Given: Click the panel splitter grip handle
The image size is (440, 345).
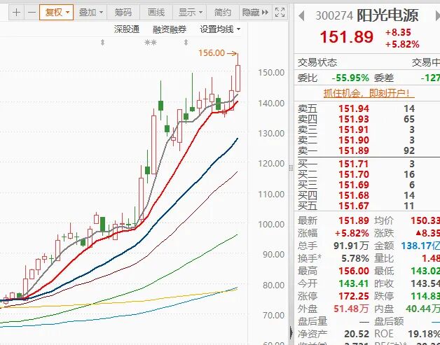Looking at the screenshot, I should click(x=291, y=168).
